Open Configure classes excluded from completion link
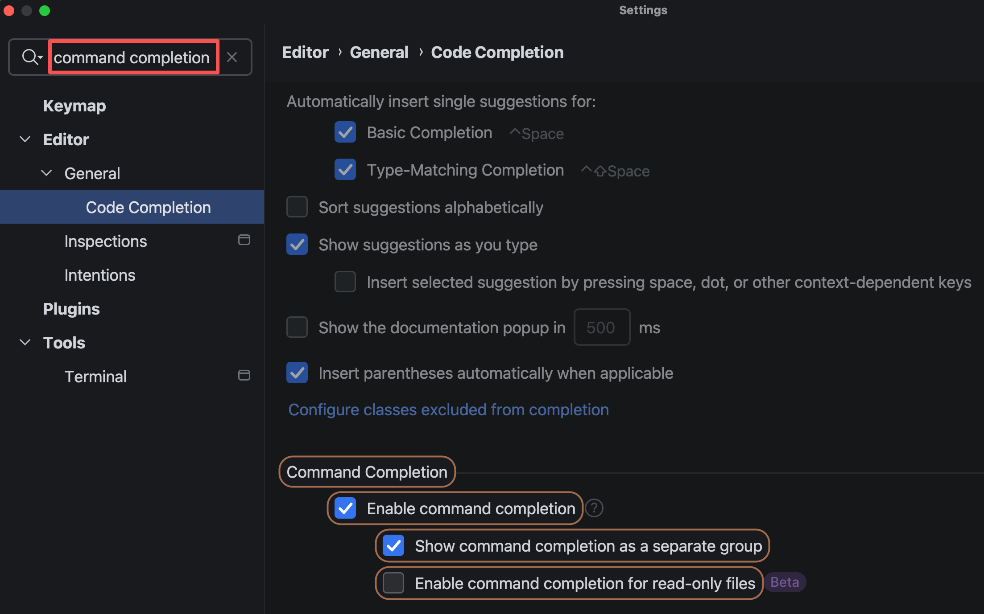 tap(448, 410)
